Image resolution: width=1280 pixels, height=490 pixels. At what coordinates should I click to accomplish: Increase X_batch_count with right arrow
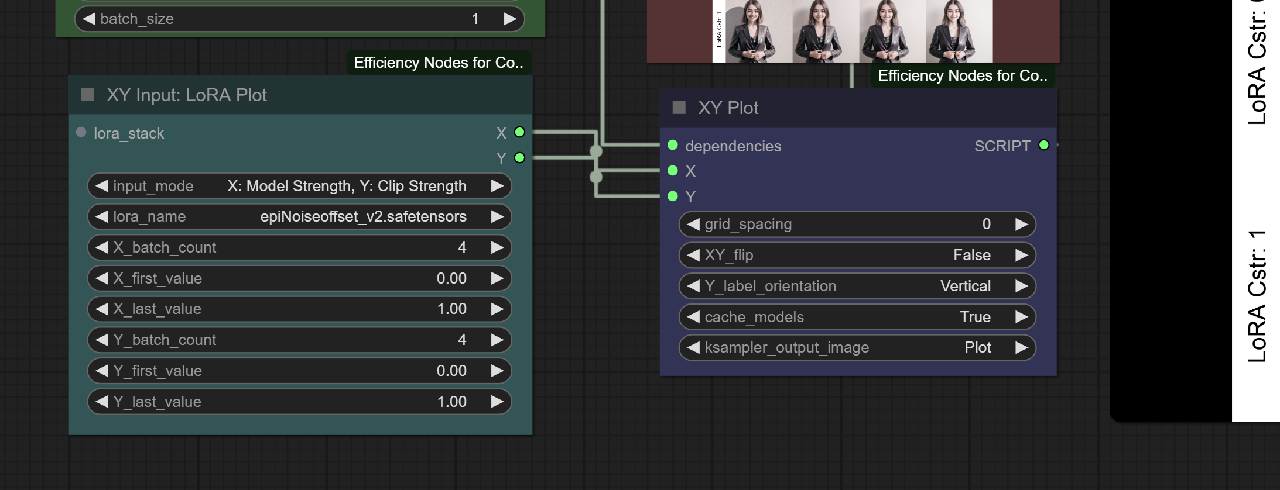[x=497, y=248]
